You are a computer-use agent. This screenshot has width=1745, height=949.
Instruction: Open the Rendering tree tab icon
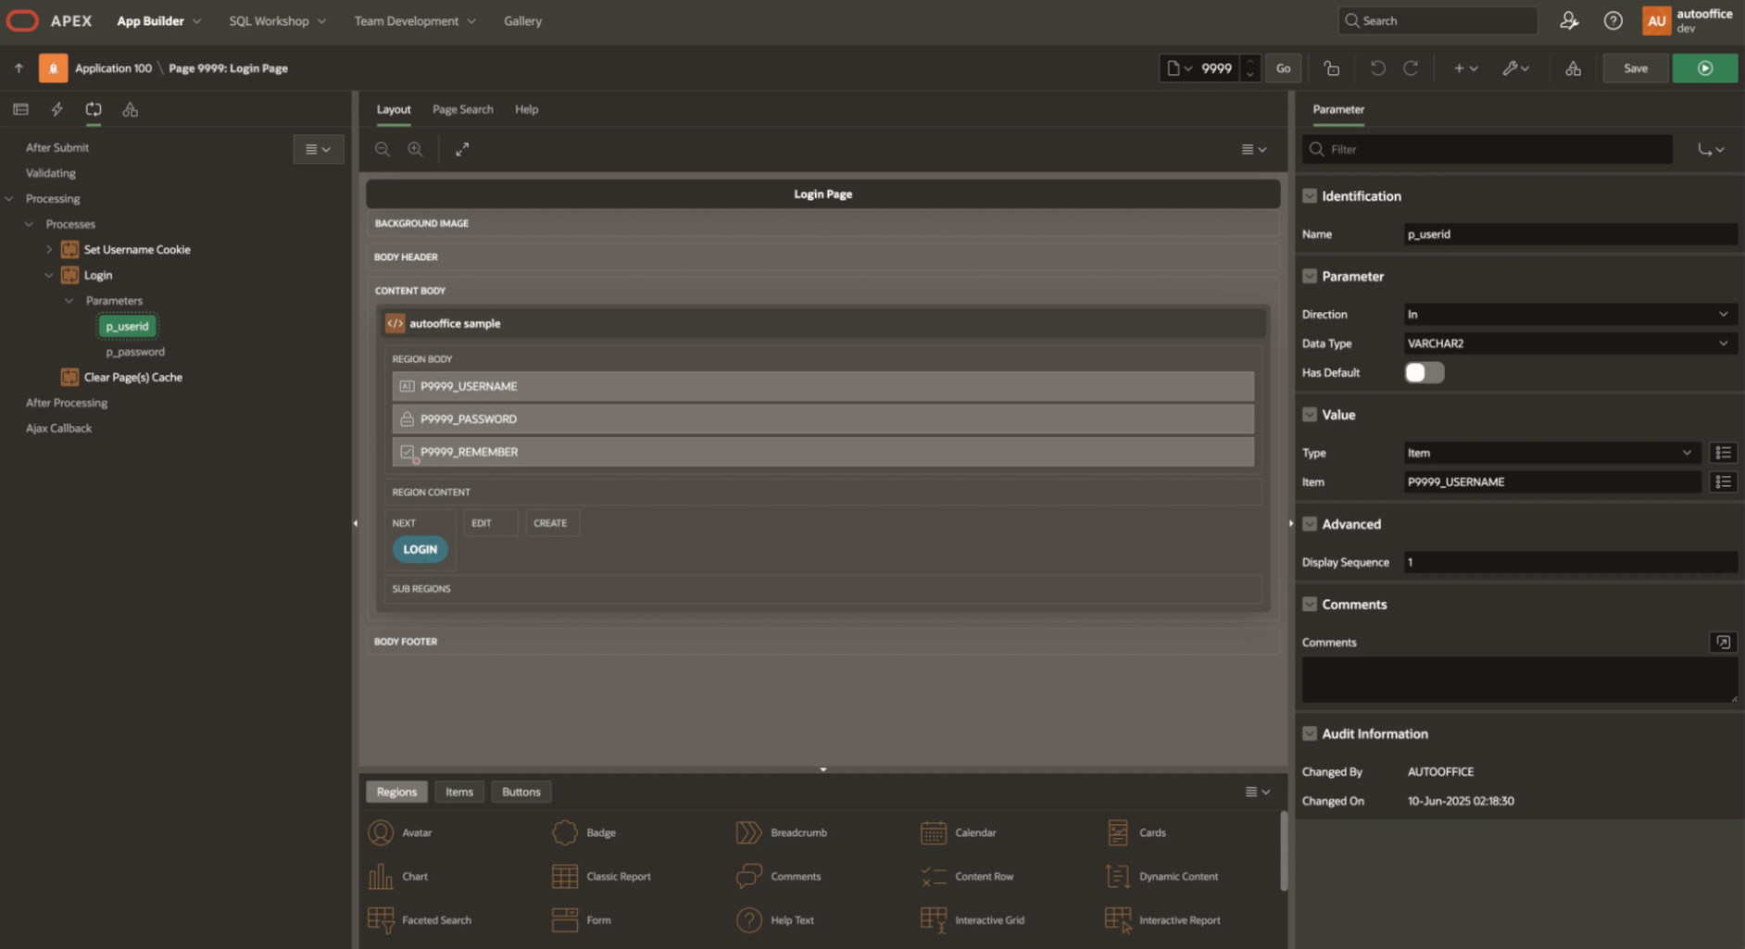tap(20, 109)
